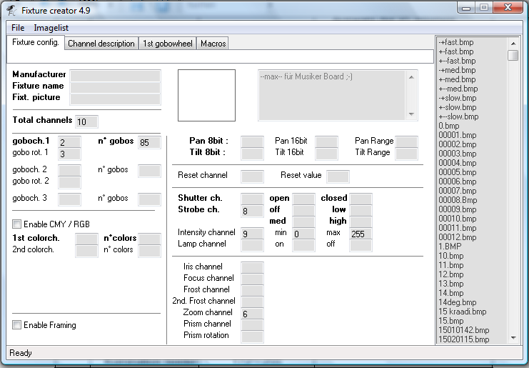529x368 pixels.
Task: Select 00008.Bmp in the image list
Action: pyautogui.click(x=458, y=200)
